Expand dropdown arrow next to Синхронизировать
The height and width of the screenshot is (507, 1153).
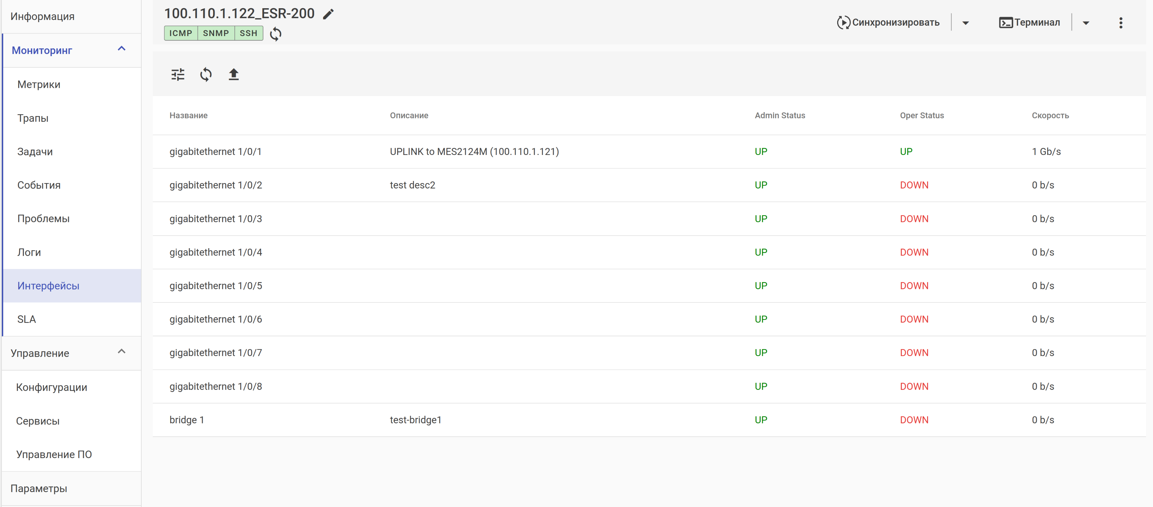[x=965, y=23]
